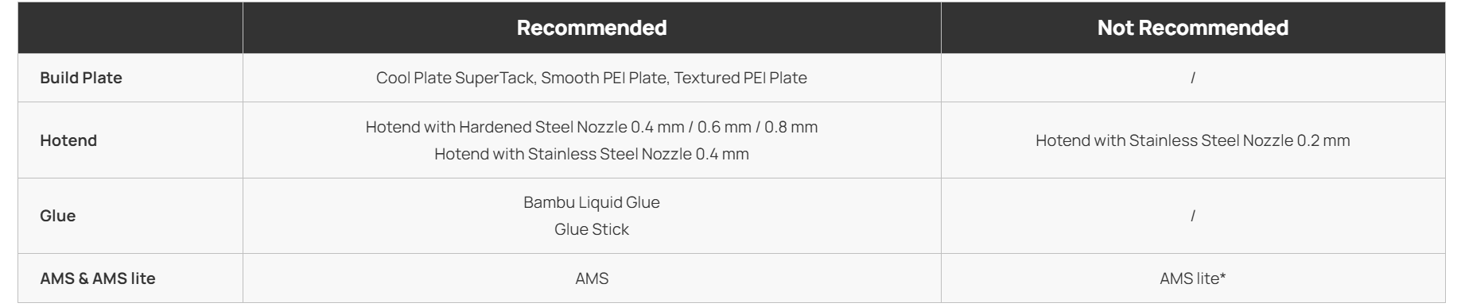Click the recommended AMS cell
The image size is (1465, 307).
[x=592, y=278]
